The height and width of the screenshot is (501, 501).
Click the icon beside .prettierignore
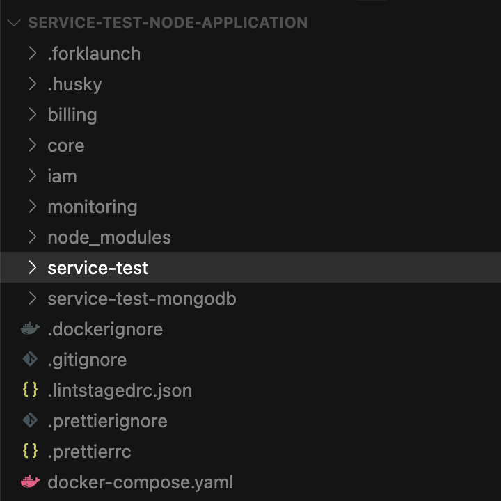pos(30,421)
